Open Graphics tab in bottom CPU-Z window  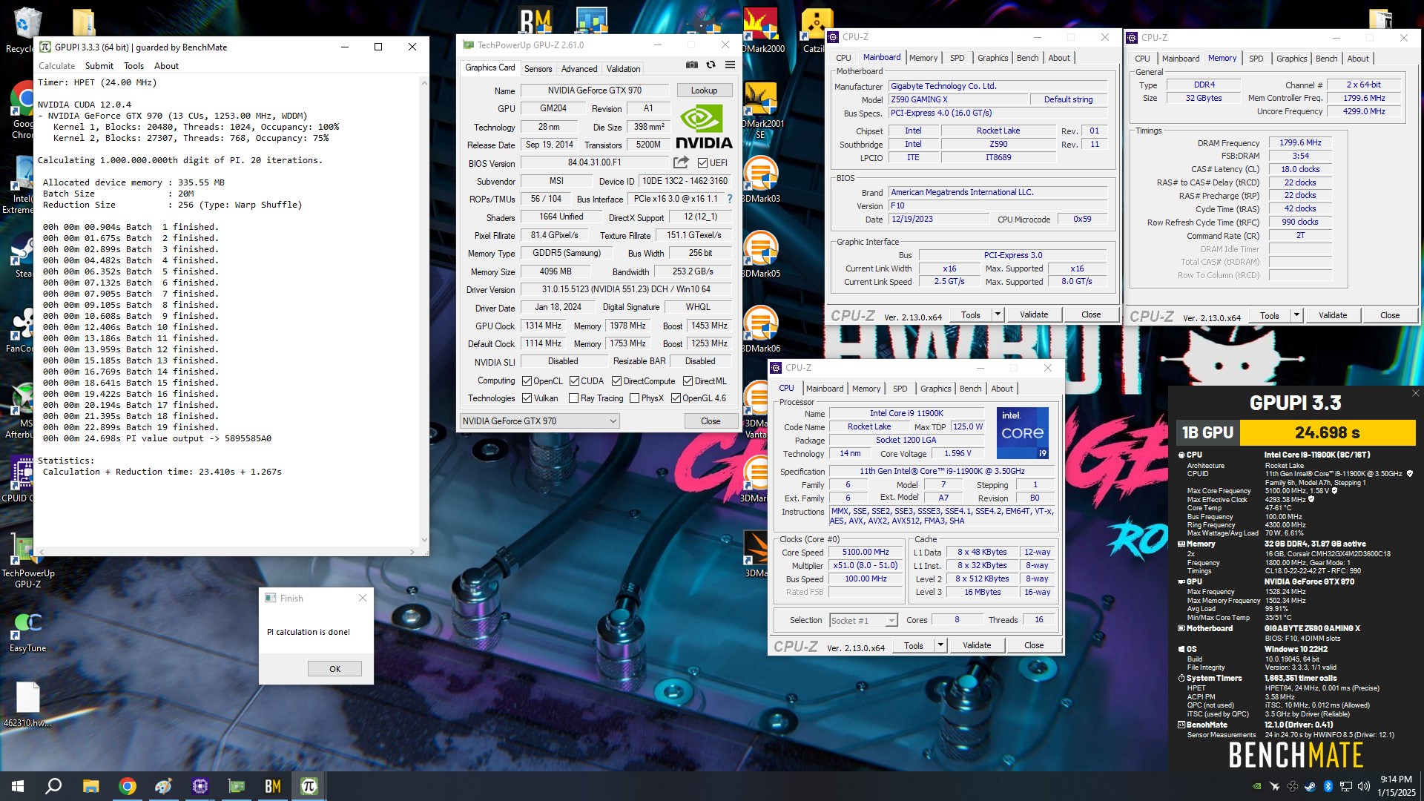pyautogui.click(x=935, y=389)
